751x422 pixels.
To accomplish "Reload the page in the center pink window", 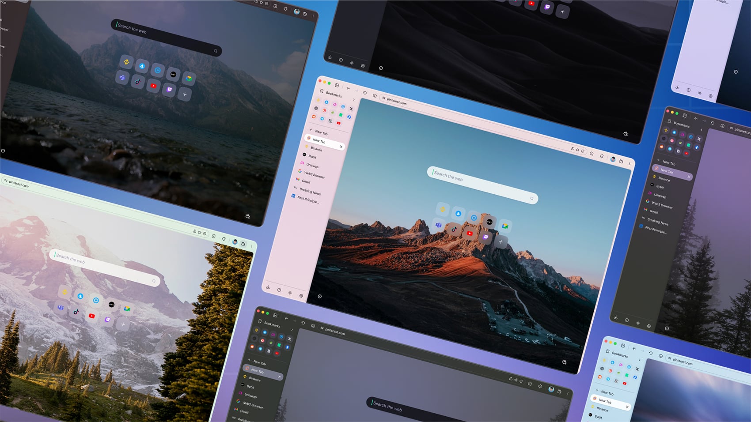I will tap(365, 93).
